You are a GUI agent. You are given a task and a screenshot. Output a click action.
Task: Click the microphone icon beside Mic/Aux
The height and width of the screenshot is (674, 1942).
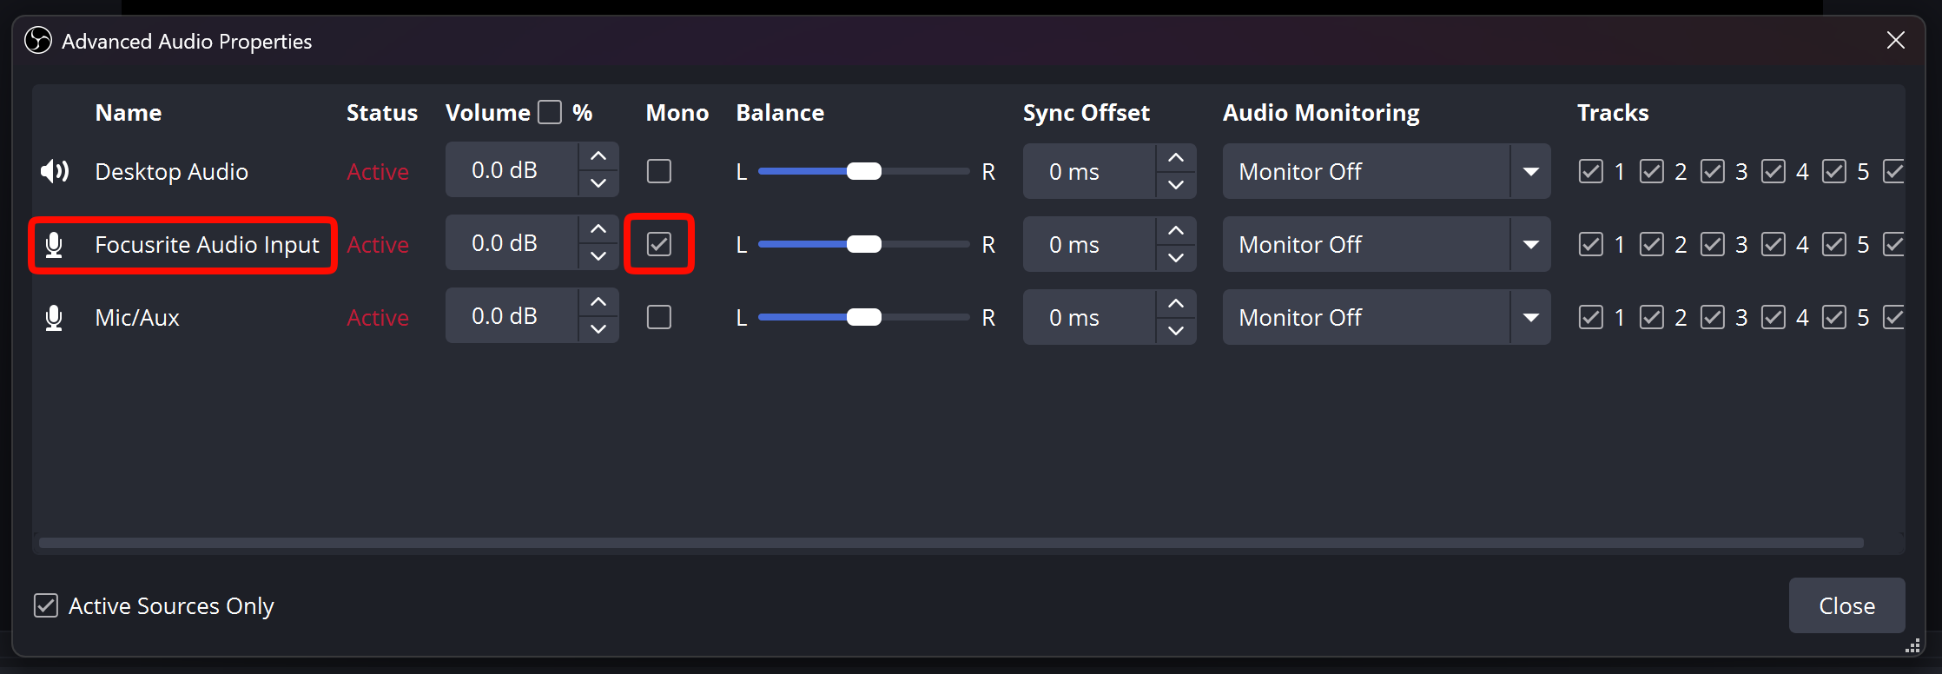point(54,318)
